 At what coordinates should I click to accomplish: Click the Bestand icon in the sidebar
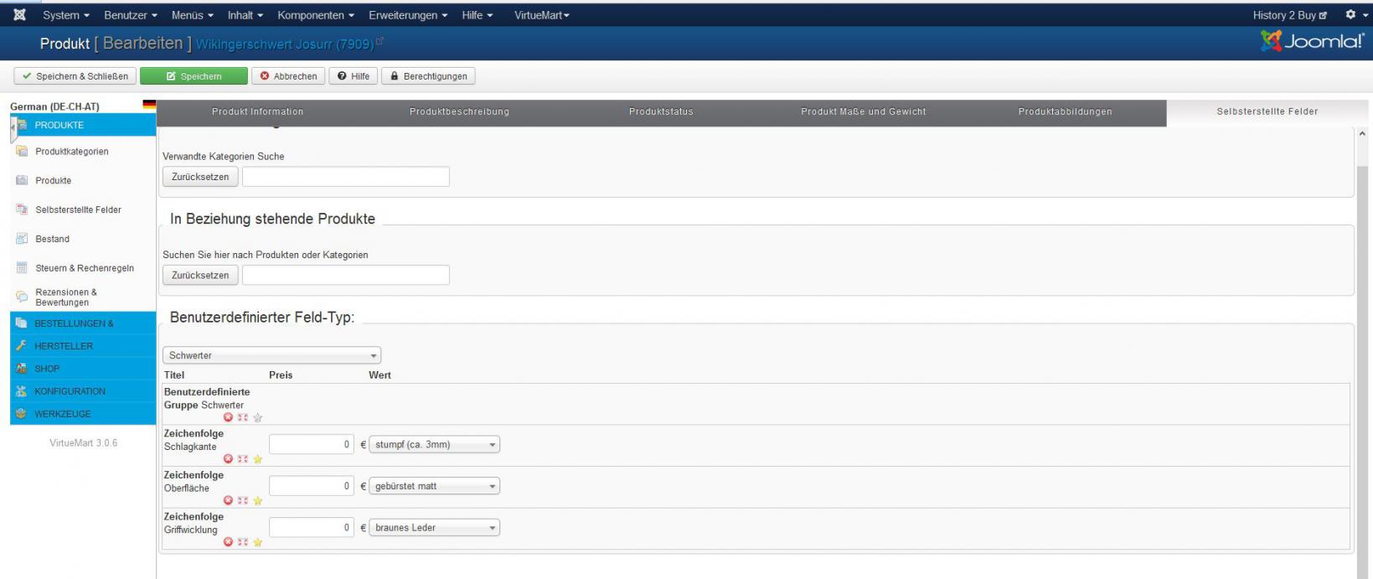coord(23,239)
